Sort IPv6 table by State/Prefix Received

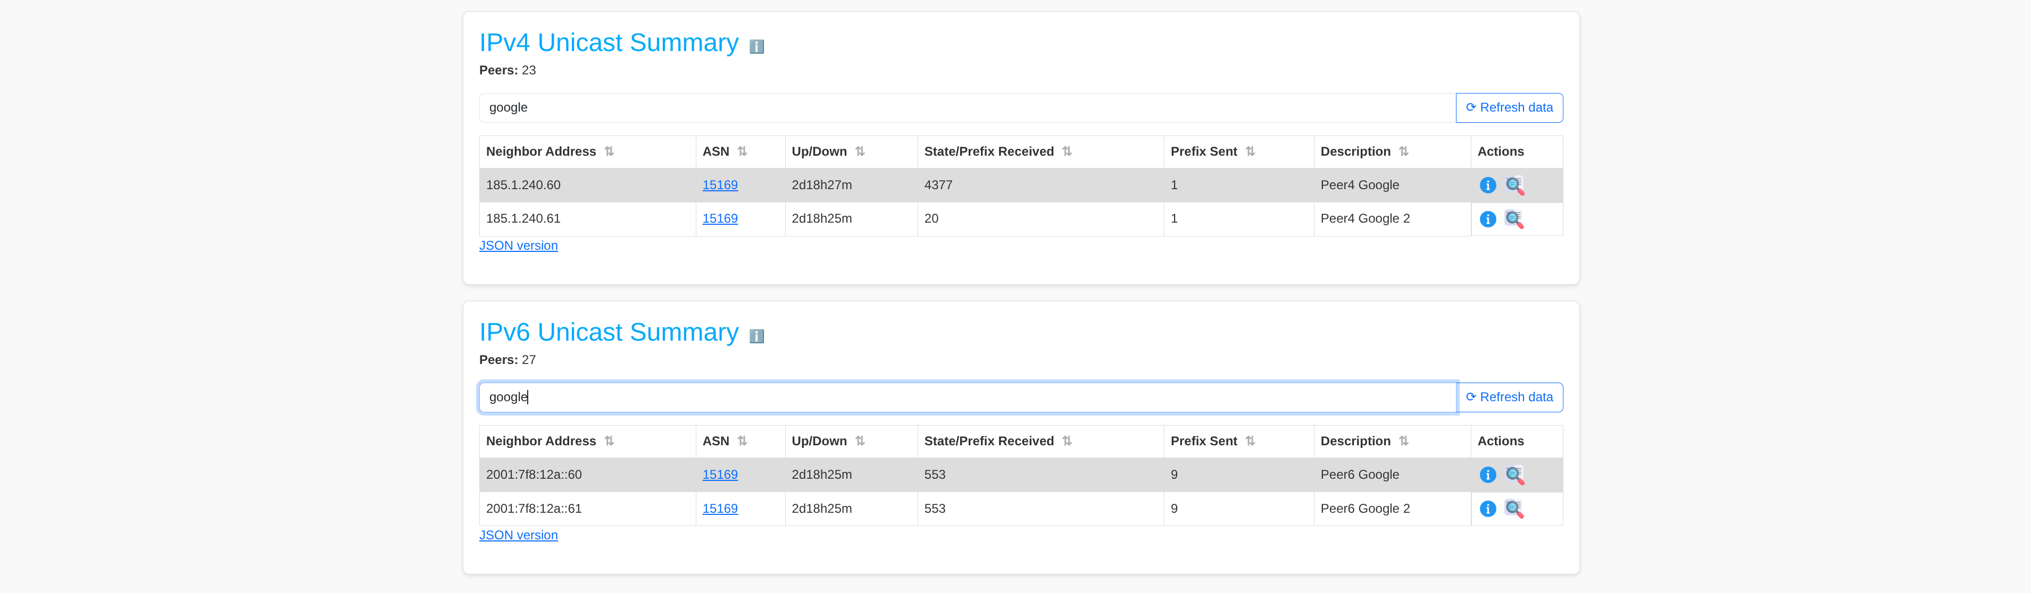coord(1066,441)
